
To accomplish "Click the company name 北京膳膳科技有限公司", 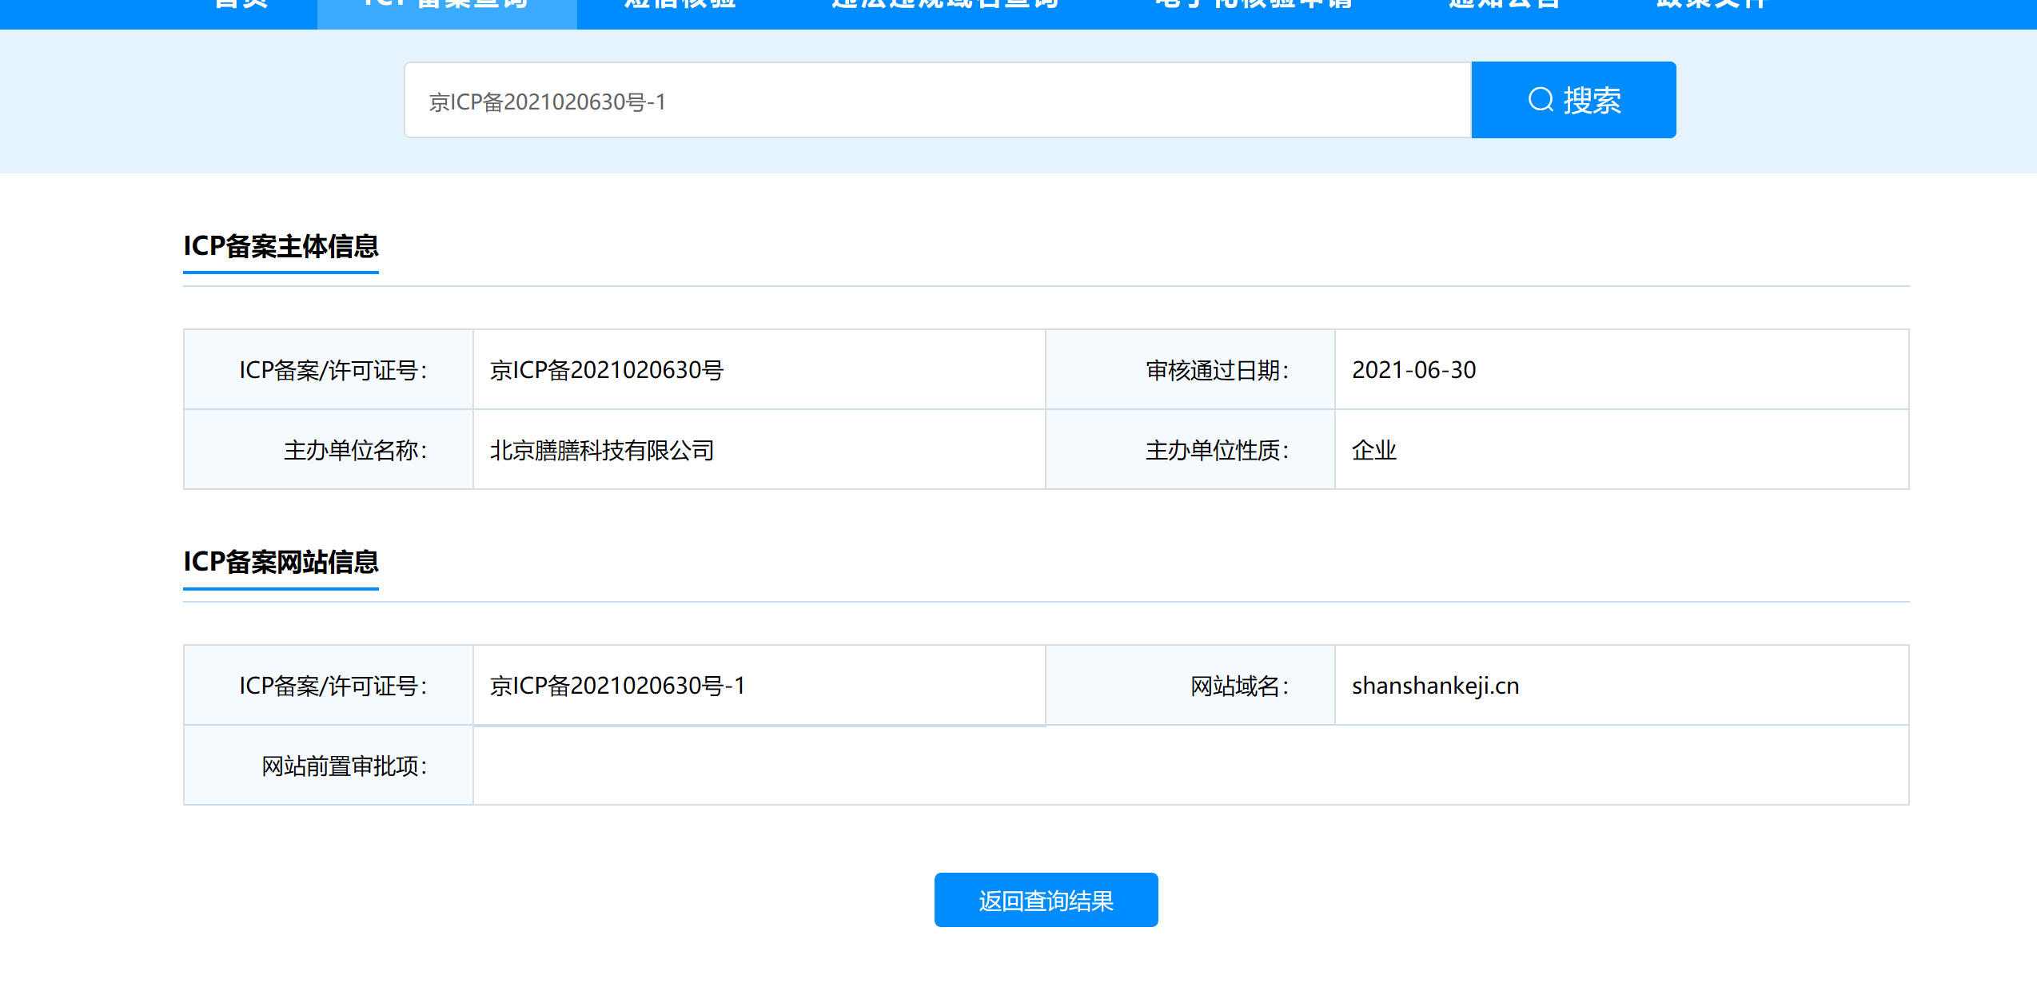I will [602, 451].
